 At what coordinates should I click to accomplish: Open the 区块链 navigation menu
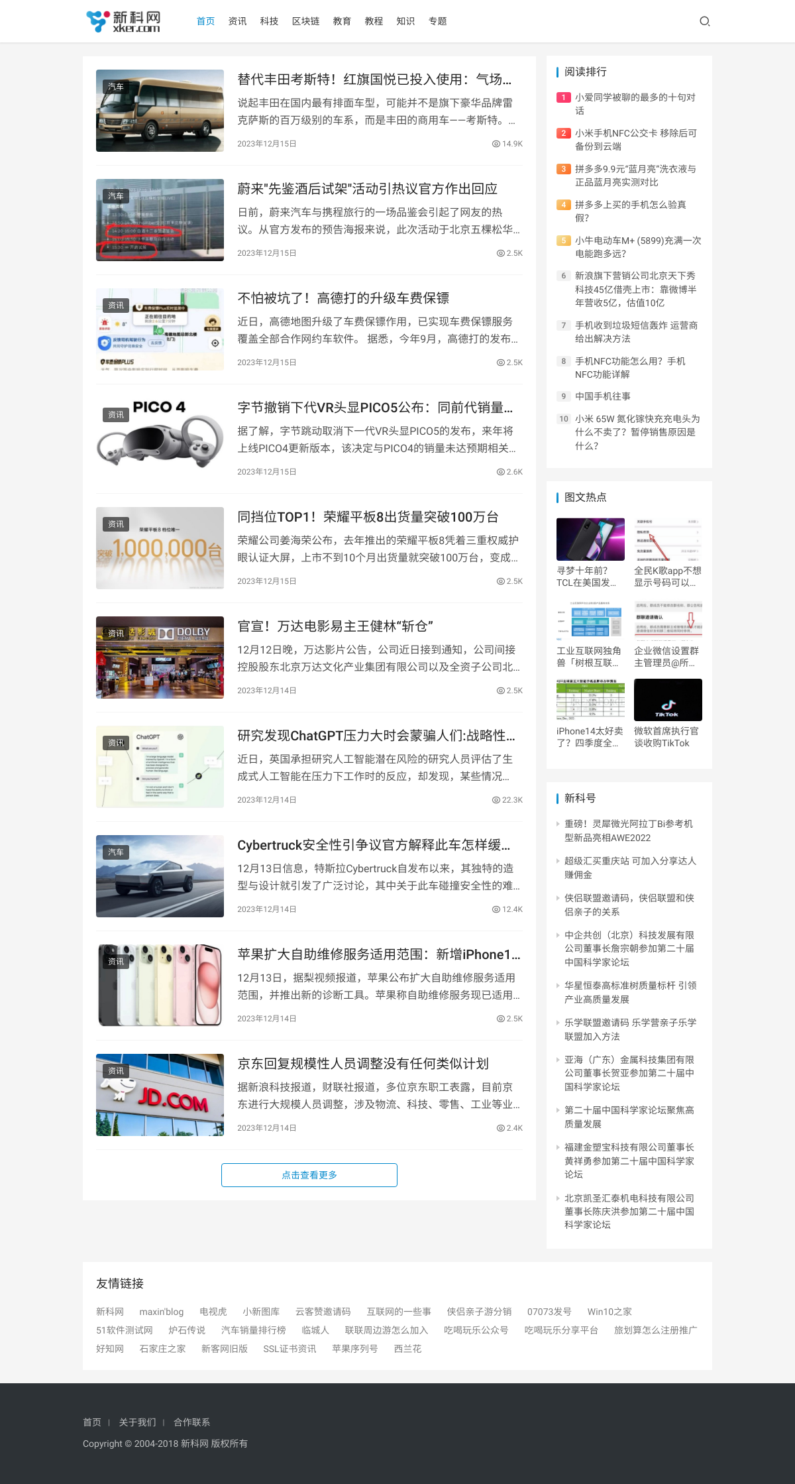tap(305, 21)
